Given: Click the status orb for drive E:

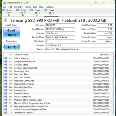Looking at the screenshot, I should coord(32,10).
